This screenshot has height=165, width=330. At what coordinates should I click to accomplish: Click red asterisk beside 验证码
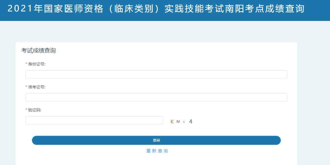pyautogui.click(x=26, y=110)
